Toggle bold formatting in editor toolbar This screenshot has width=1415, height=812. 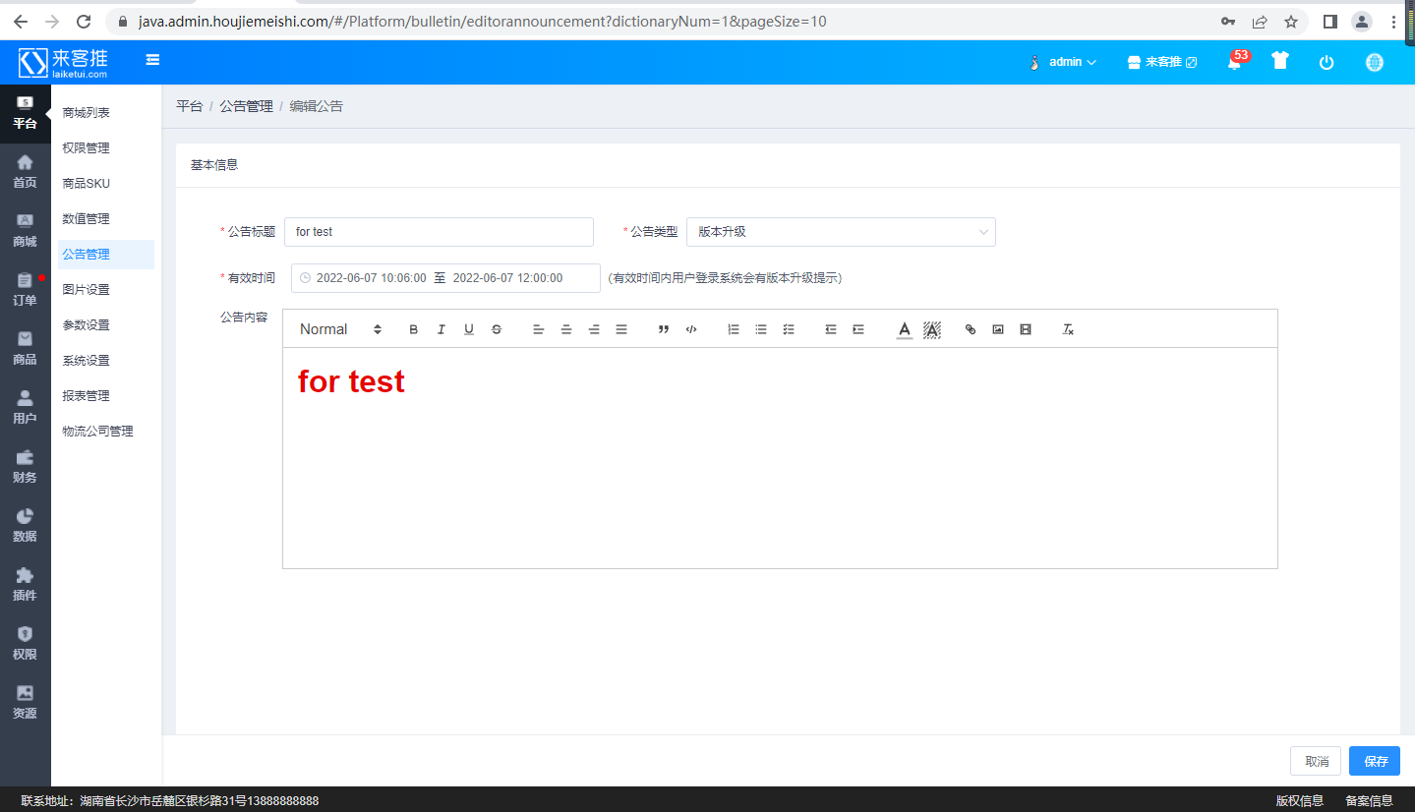414,329
